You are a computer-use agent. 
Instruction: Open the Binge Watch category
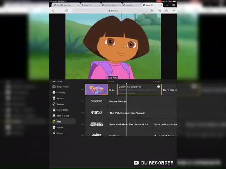[61, 87]
